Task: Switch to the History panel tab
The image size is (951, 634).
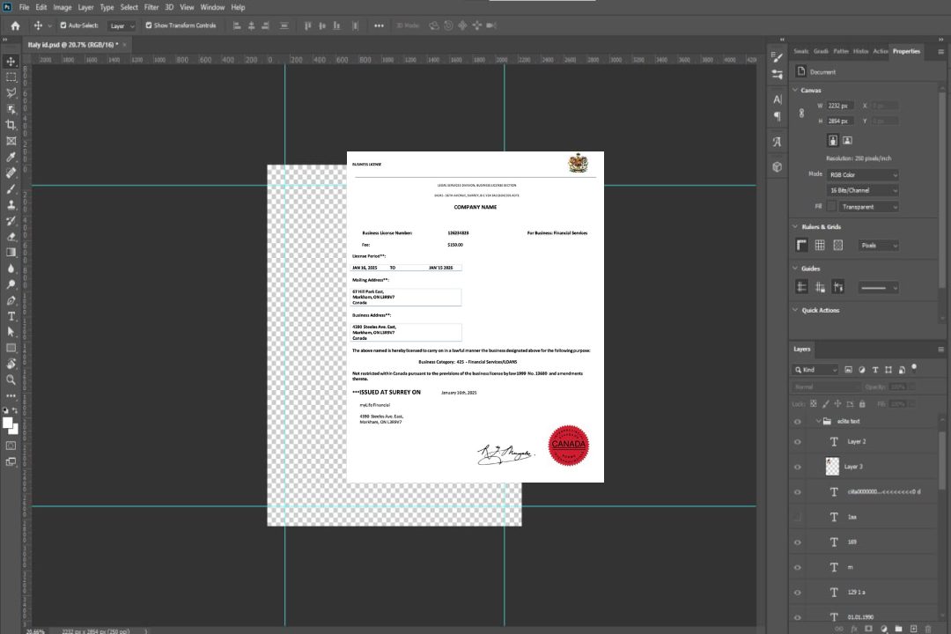Action: (860, 52)
